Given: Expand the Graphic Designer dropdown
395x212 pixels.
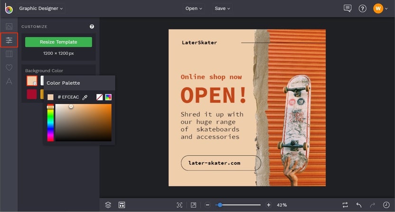Looking at the screenshot, I should [41, 9].
